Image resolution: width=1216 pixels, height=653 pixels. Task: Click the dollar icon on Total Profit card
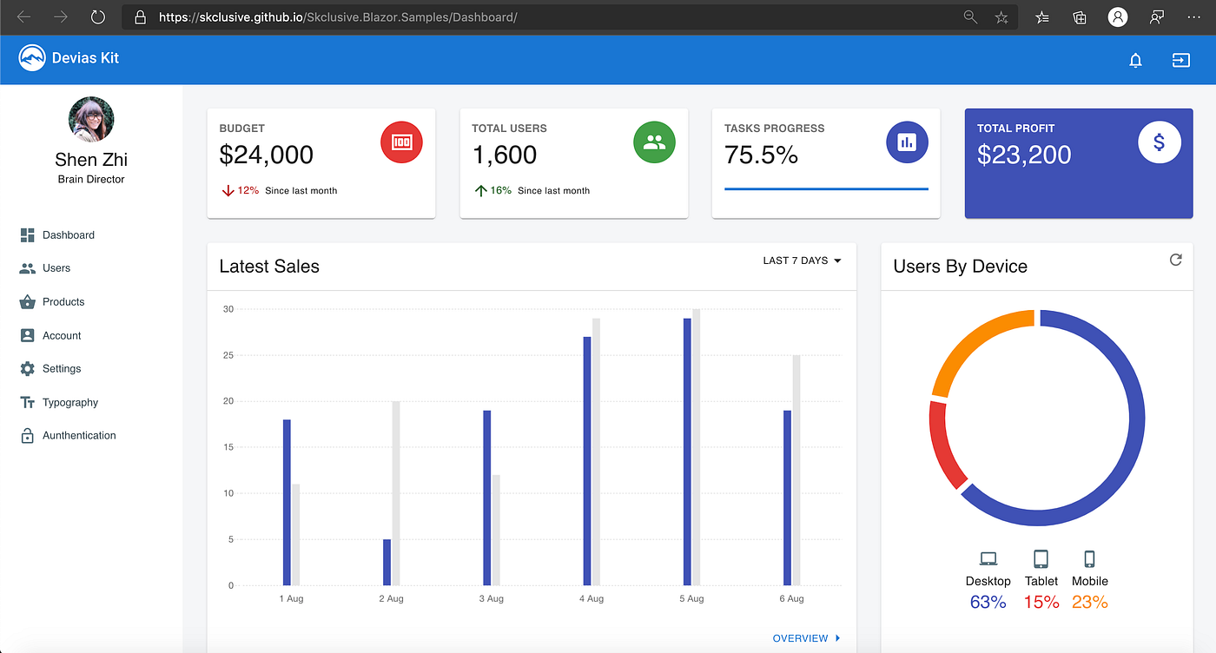pyautogui.click(x=1160, y=142)
